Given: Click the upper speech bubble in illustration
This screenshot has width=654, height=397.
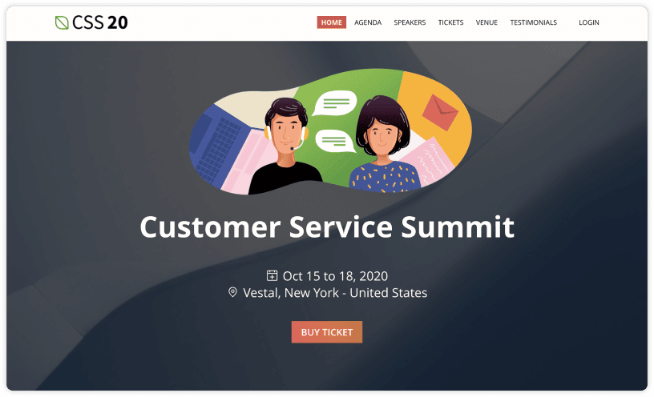Looking at the screenshot, I should click(x=335, y=103).
